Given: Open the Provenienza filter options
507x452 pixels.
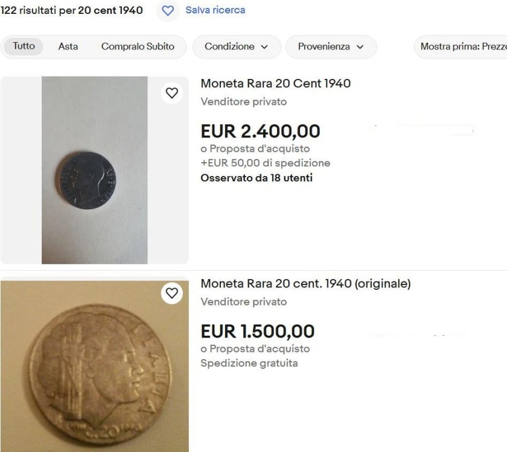Looking at the screenshot, I should [331, 46].
